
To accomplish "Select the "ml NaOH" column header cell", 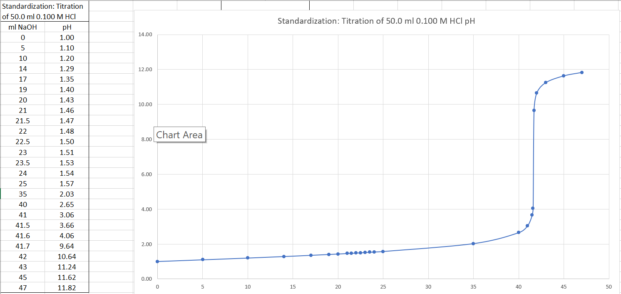I will [x=23, y=27].
